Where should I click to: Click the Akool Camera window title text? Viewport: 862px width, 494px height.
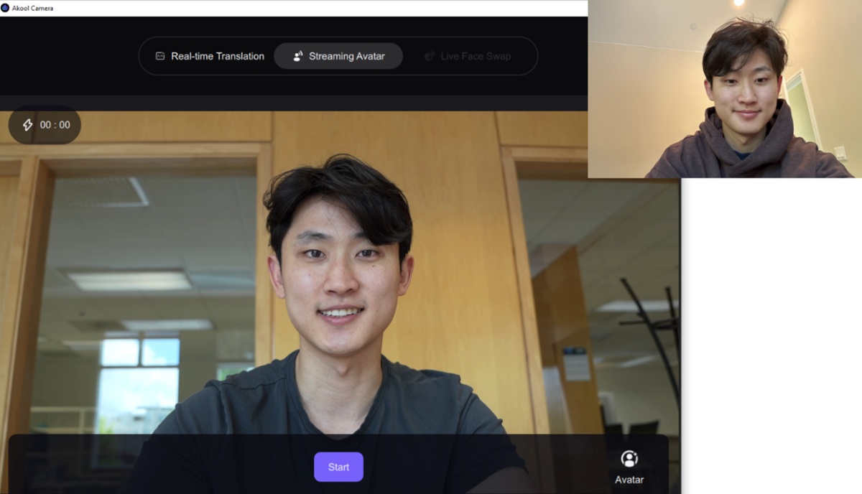click(x=32, y=8)
